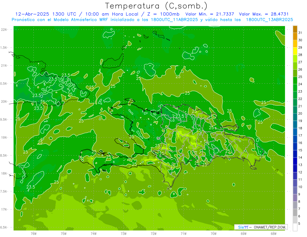The height and width of the screenshot is (237, 307).
Task: Click the 31 label on the color scale
Action: [300, 33]
